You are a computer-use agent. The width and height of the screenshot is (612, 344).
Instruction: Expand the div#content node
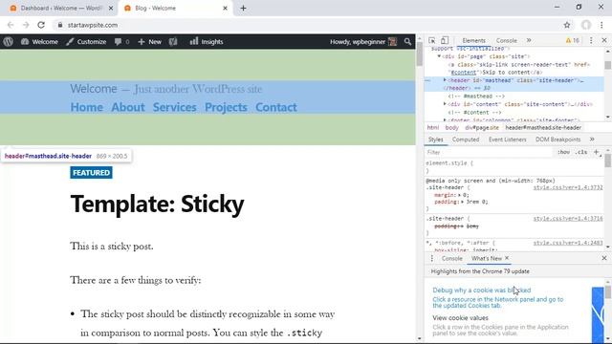pyautogui.click(x=445, y=104)
